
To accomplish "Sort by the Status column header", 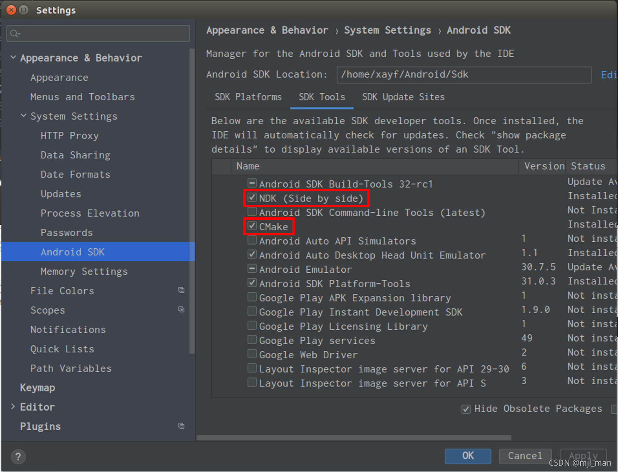I will pyautogui.click(x=592, y=167).
